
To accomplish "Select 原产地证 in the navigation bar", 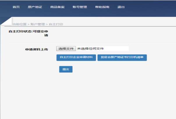I will [35, 7].
